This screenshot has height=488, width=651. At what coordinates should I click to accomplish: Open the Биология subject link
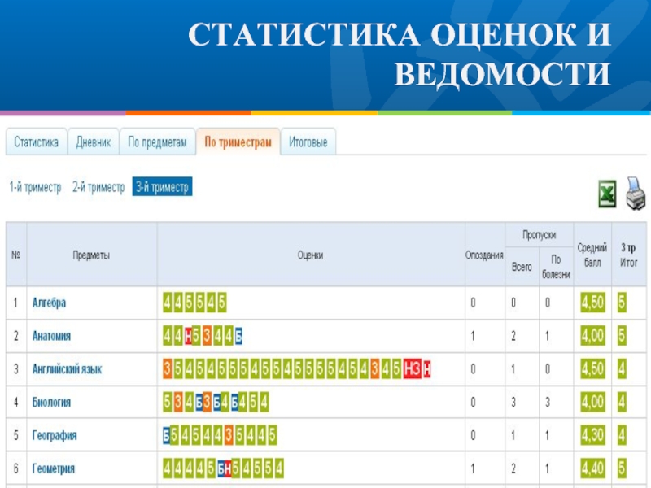[51, 402]
